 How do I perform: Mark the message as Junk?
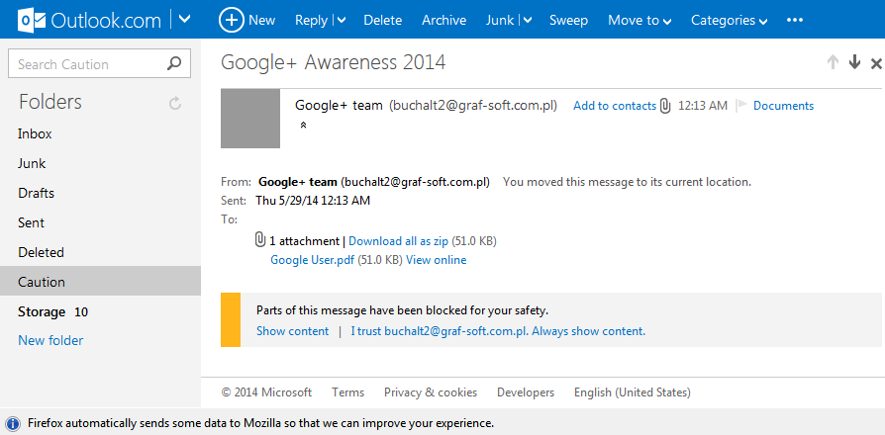[x=500, y=21]
